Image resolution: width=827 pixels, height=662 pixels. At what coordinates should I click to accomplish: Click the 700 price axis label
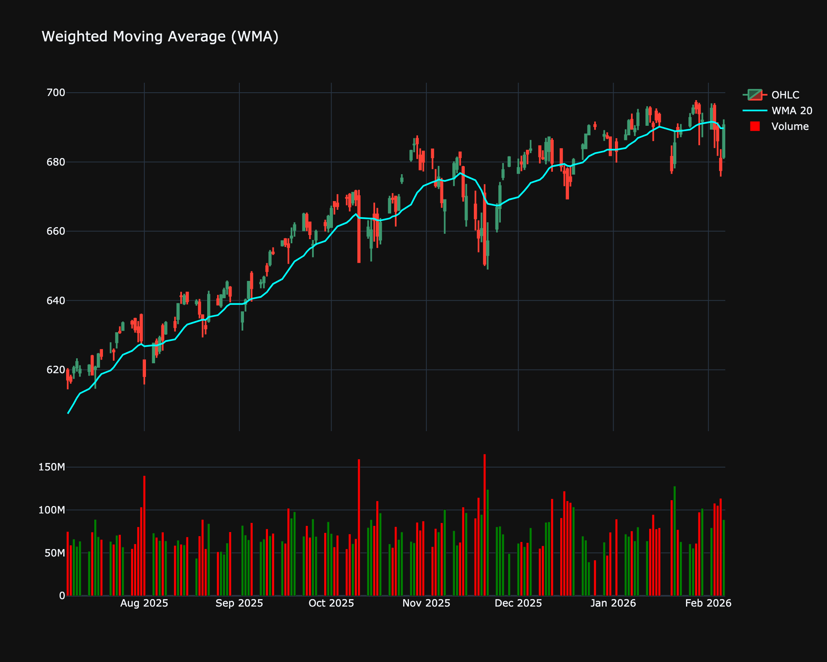(56, 93)
